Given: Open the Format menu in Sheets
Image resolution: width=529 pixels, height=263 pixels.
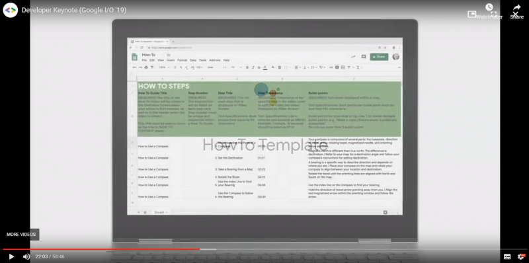Looking at the screenshot, I should tap(183, 60).
